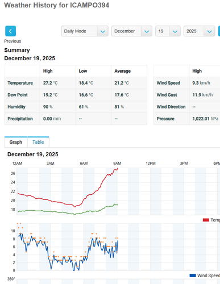Select Humidity high value 90 %
This screenshot has height=284, width=220.
48,107
